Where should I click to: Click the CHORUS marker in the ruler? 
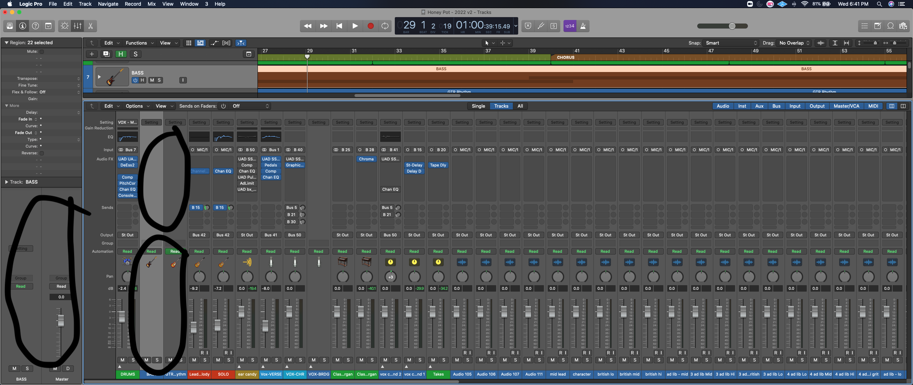[x=566, y=57]
